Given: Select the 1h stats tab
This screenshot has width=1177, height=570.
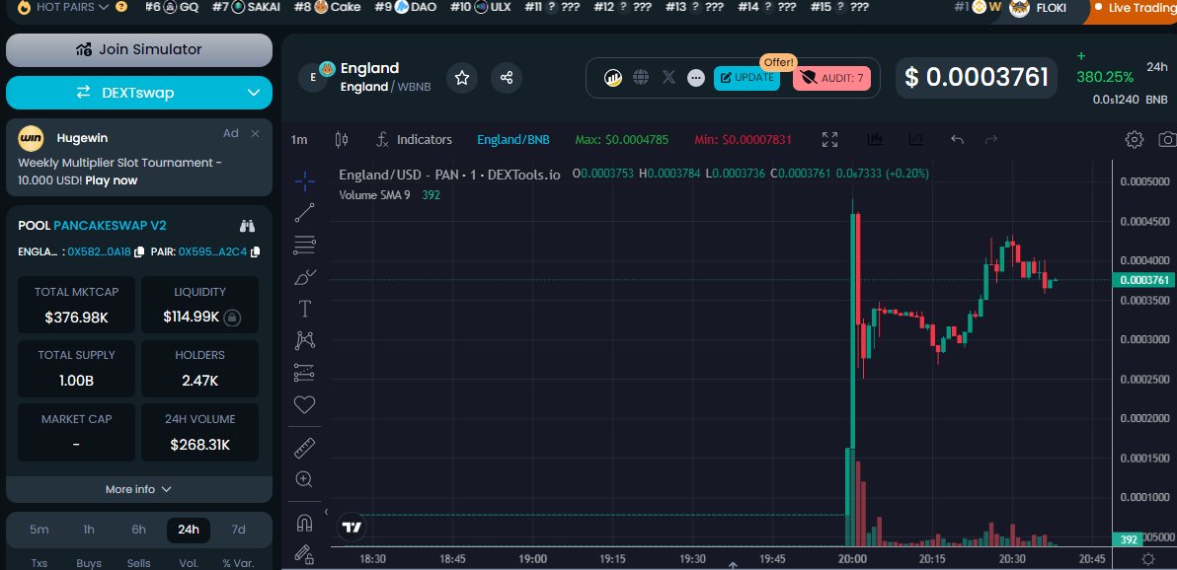Looking at the screenshot, I should pos(89,530).
